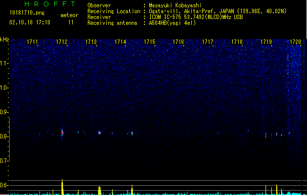This screenshot has height=195, width=307.
Task: Click the 1719 time marker
Action: [266, 42]
